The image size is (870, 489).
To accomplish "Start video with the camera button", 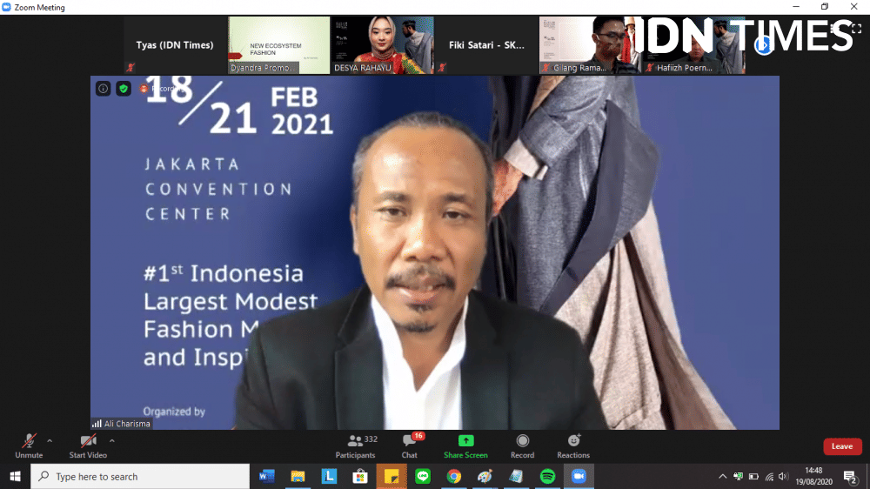I will point(88,444).
